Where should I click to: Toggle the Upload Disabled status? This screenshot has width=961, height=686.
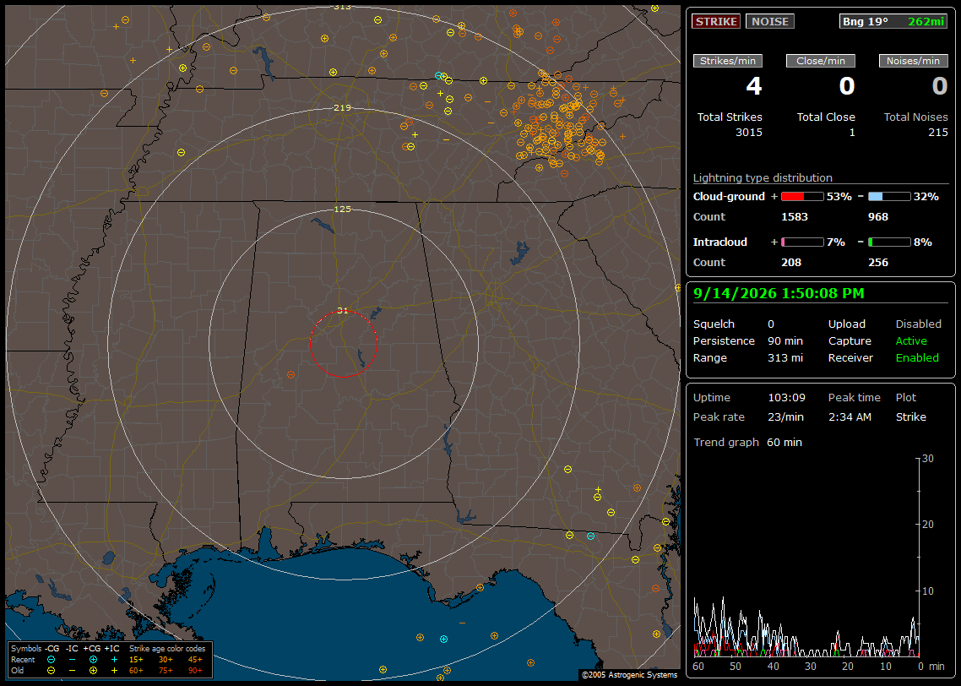(918, 324)
